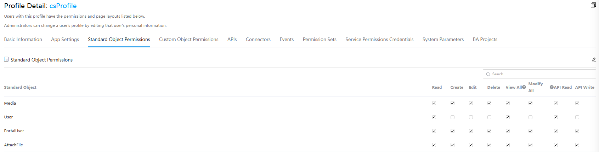Toggle Modify All checkbox for AttachFile

(x=530, y=145)
